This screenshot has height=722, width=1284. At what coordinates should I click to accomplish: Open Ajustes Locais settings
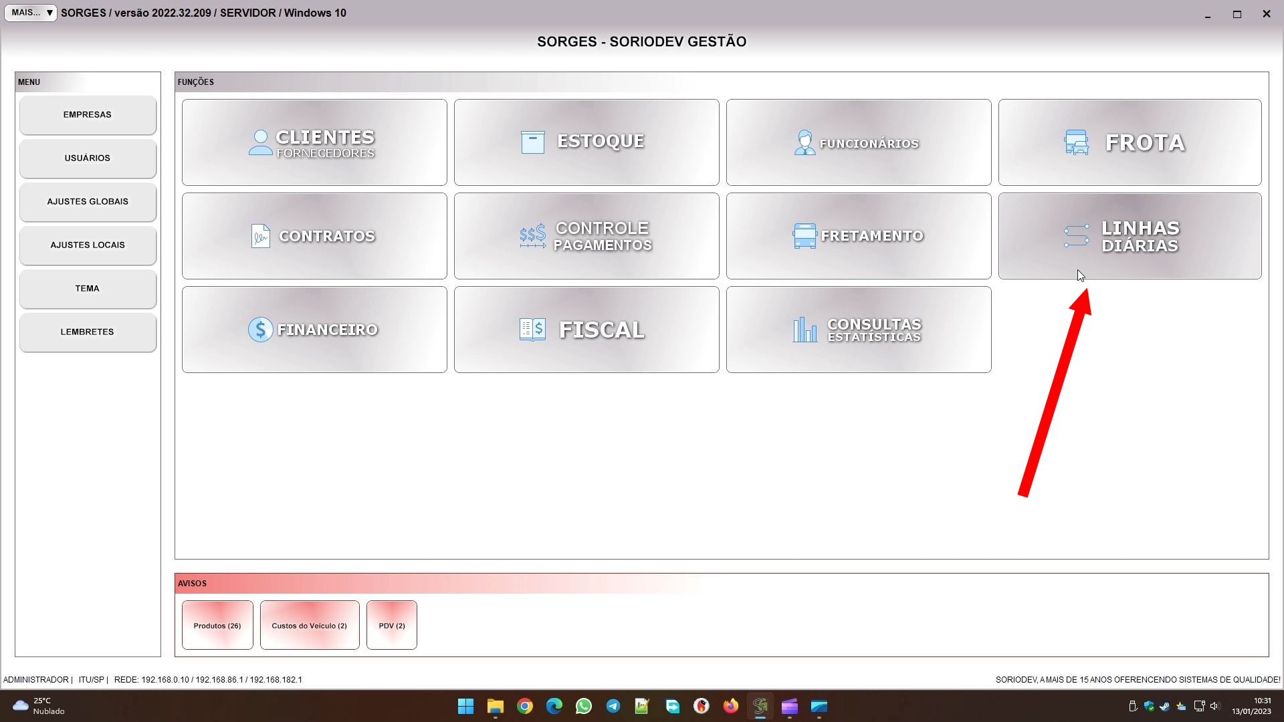click(88, 245)
